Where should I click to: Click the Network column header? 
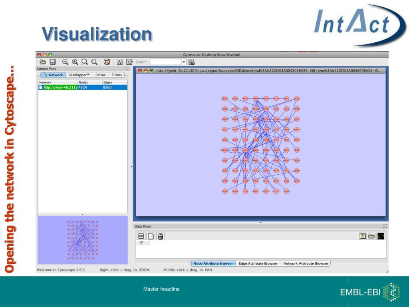[58, 82]
